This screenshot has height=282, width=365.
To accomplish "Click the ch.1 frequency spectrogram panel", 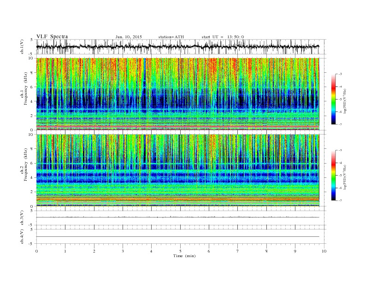I will pos(178,94).
